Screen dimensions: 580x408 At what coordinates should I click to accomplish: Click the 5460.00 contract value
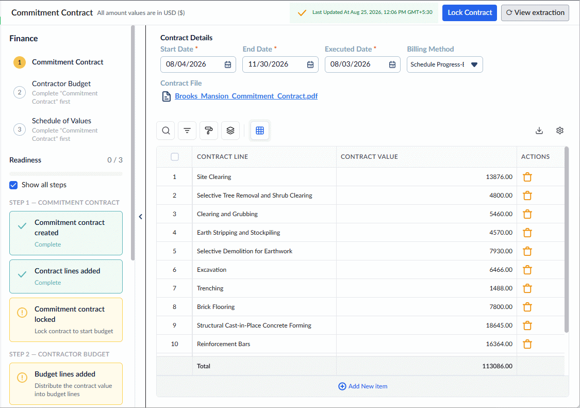[x=501, y=214]
